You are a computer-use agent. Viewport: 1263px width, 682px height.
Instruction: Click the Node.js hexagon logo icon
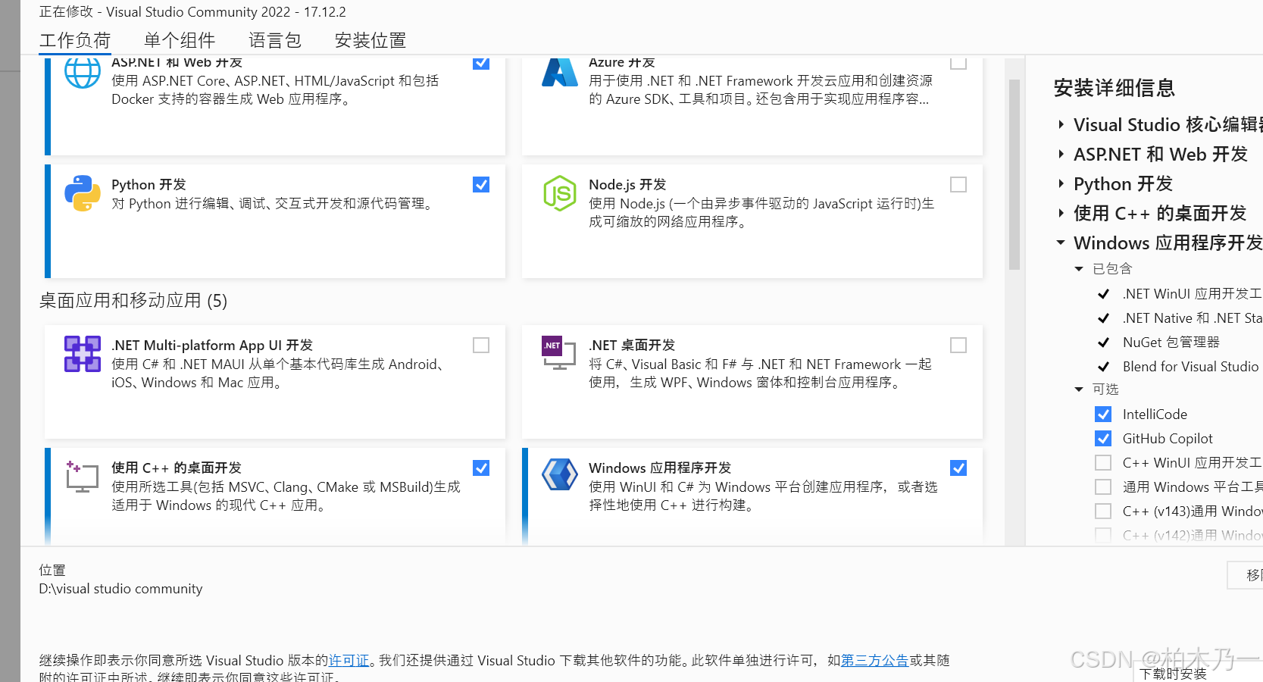560,193
